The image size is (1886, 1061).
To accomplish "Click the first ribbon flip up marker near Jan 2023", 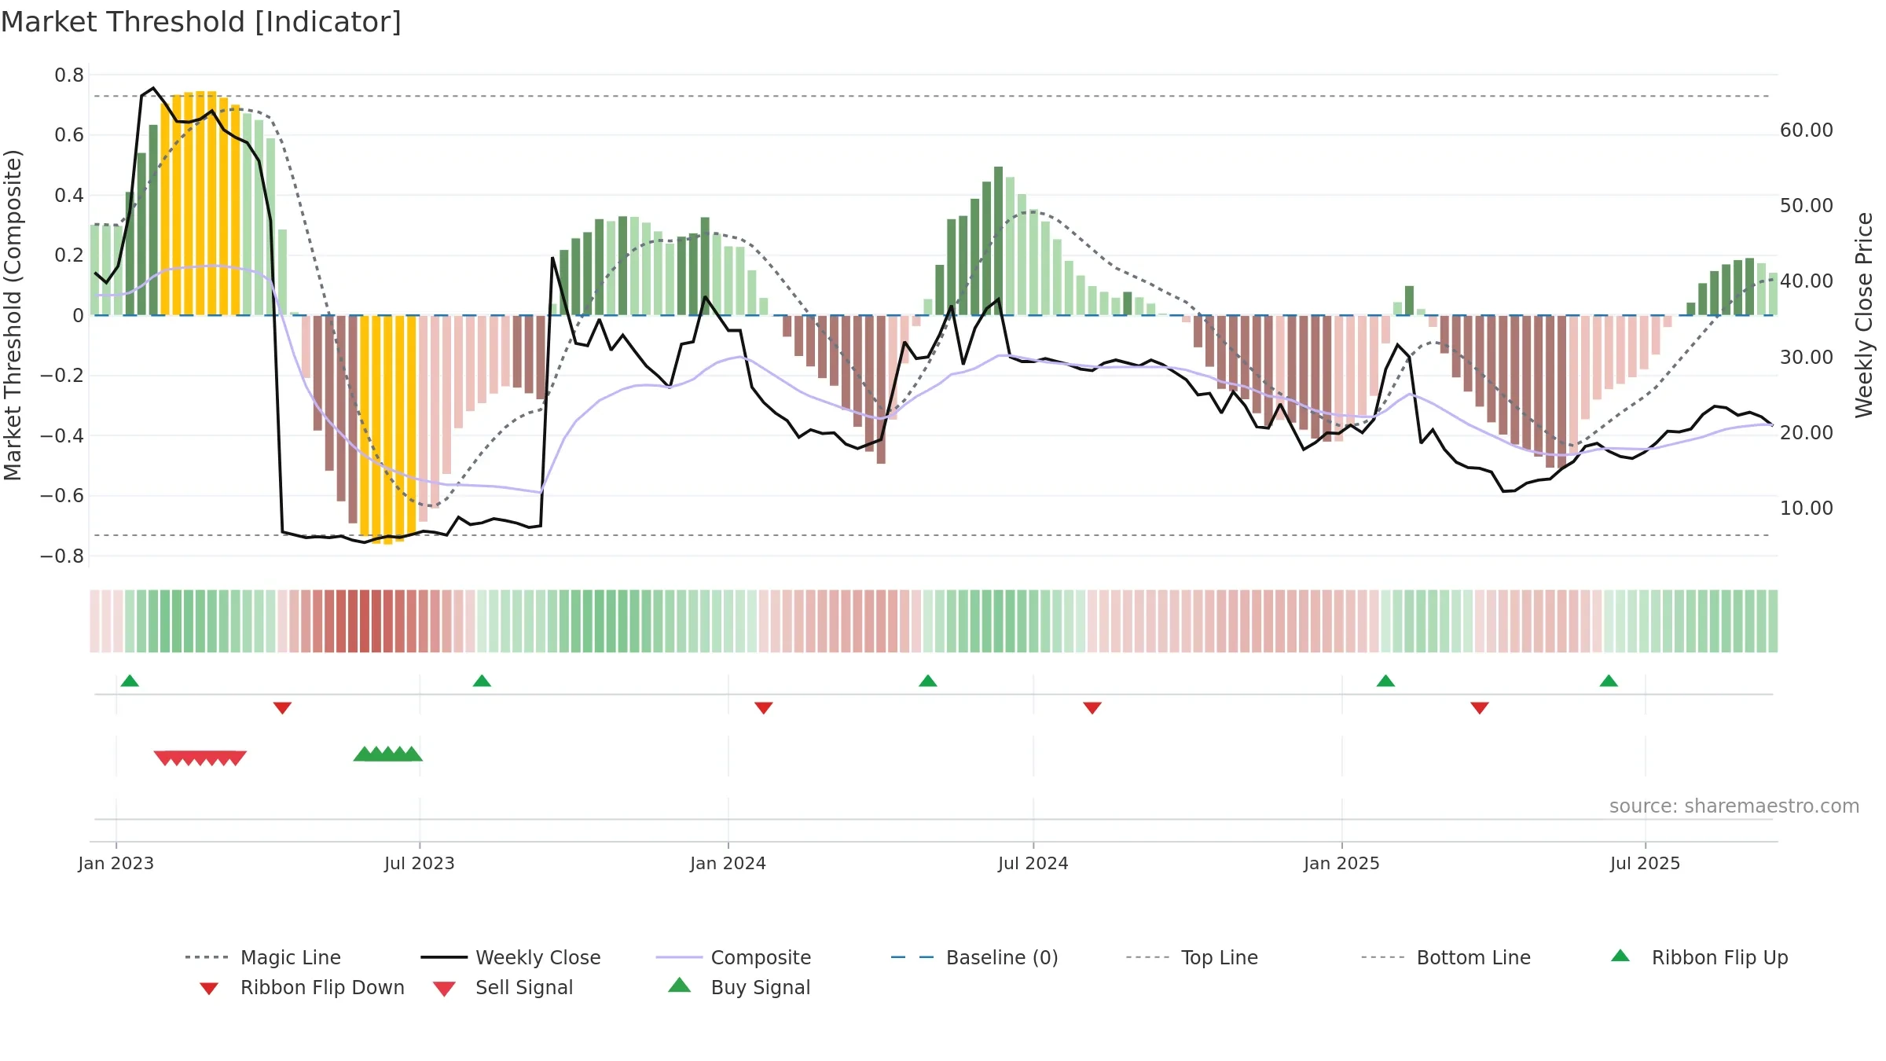I will pos(130,681).
